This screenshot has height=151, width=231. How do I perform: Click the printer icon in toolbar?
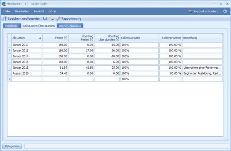(x=52, y=19)
